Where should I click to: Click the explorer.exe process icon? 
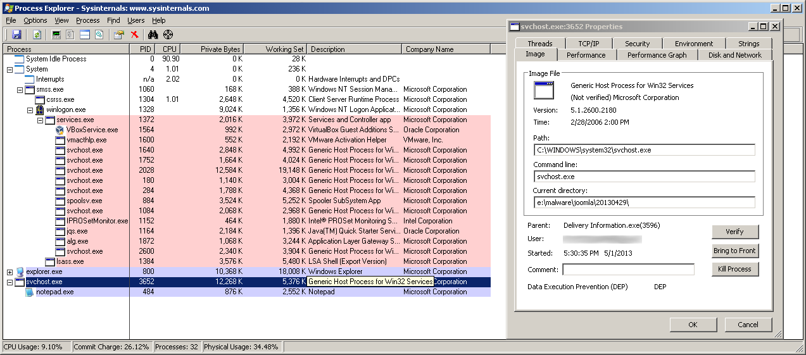coord(20,271)
